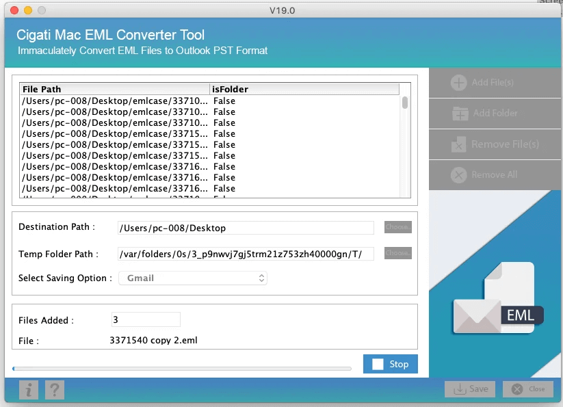
Task: Close the window with red button
Action: coord(14,10)
